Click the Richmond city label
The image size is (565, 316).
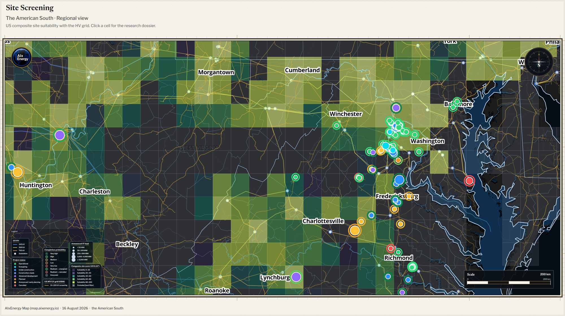[399, 258]
